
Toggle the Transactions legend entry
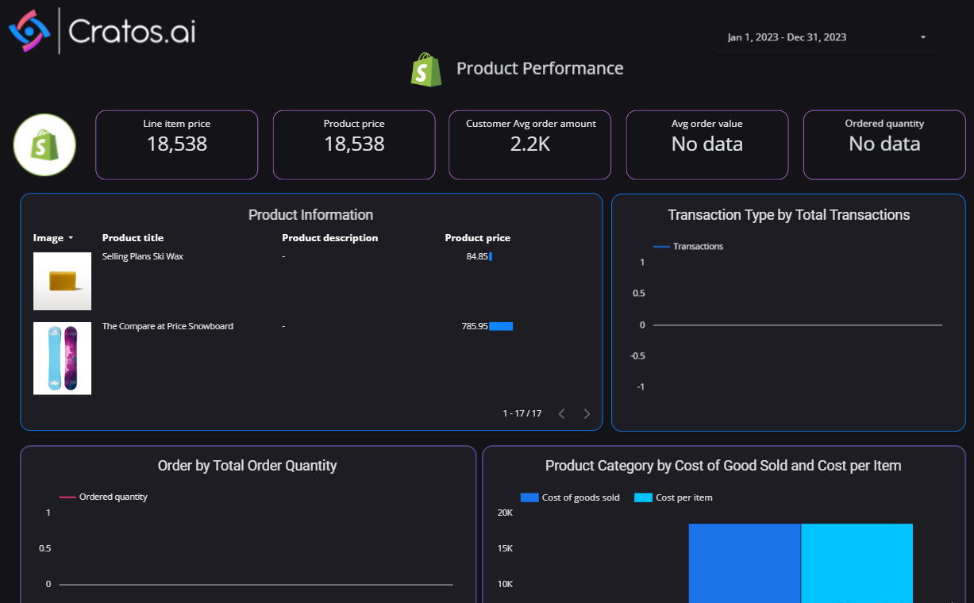(687, 247)
